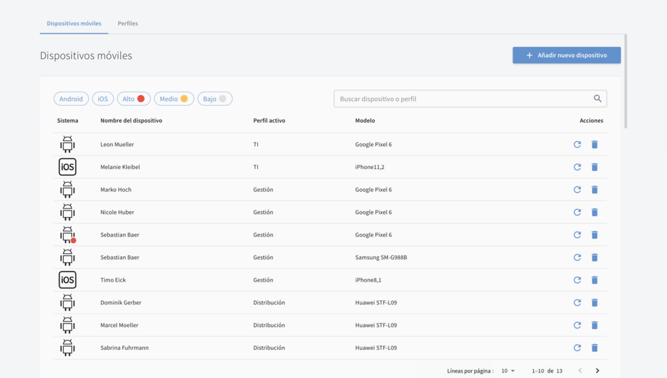Click the Buscar dispositivo o perfil field
This screenshot has width=667, height=378.
click(x=463, y=99)
